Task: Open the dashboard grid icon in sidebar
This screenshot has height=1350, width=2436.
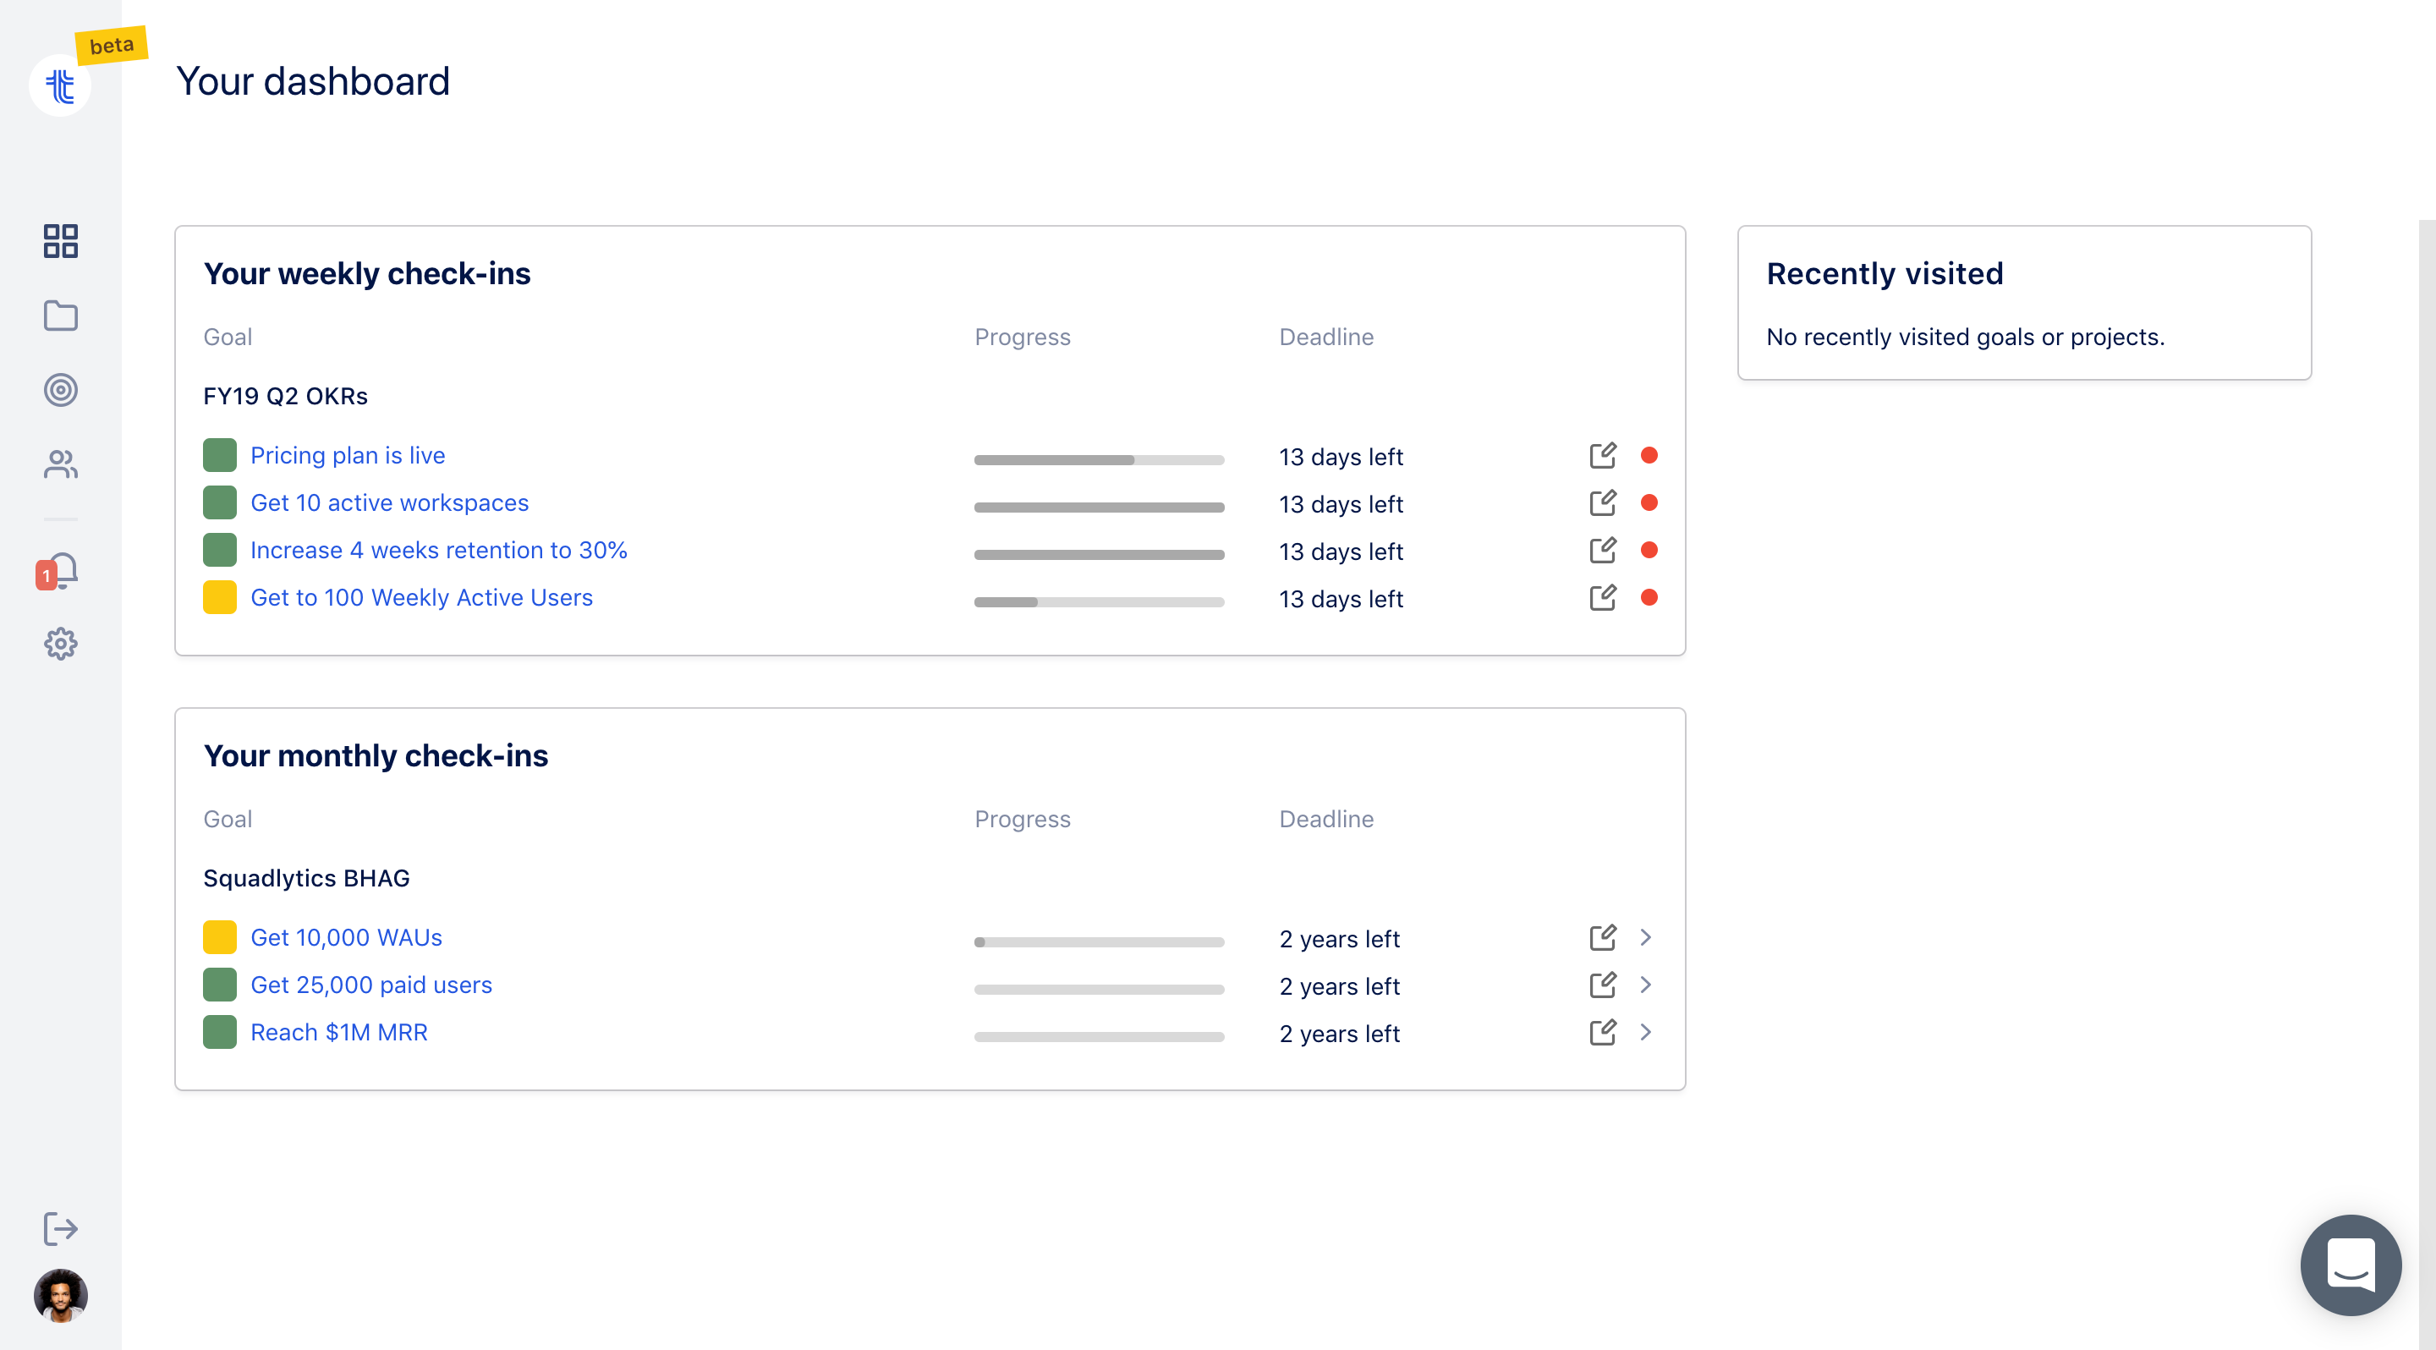Action: pyautogui.click(x=61, y=241)
